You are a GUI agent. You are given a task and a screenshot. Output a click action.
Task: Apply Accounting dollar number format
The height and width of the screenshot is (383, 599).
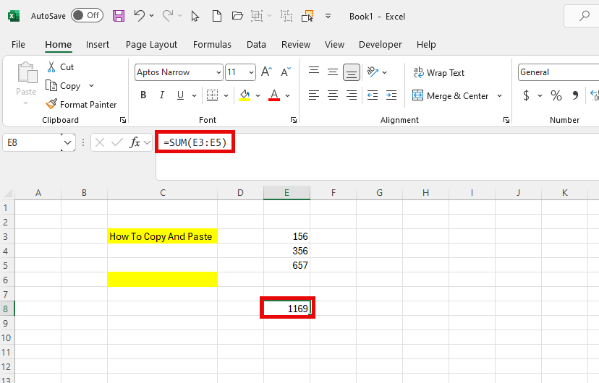point(526,95)
